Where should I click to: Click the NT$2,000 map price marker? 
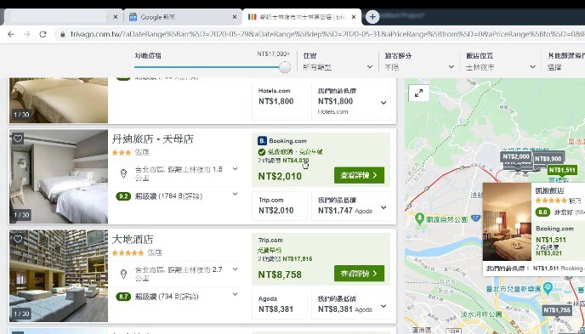[x=516, y=157]
